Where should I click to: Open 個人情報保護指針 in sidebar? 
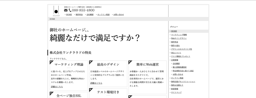coord(180,67)
